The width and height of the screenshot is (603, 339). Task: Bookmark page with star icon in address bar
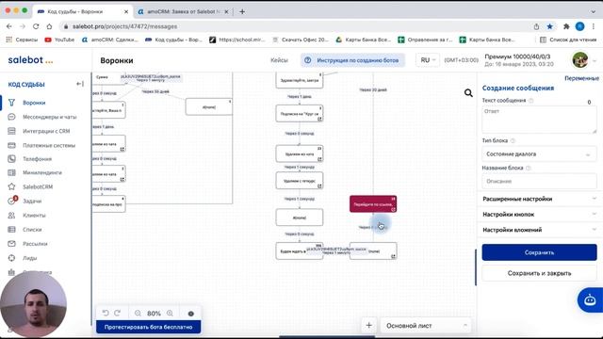550,26
